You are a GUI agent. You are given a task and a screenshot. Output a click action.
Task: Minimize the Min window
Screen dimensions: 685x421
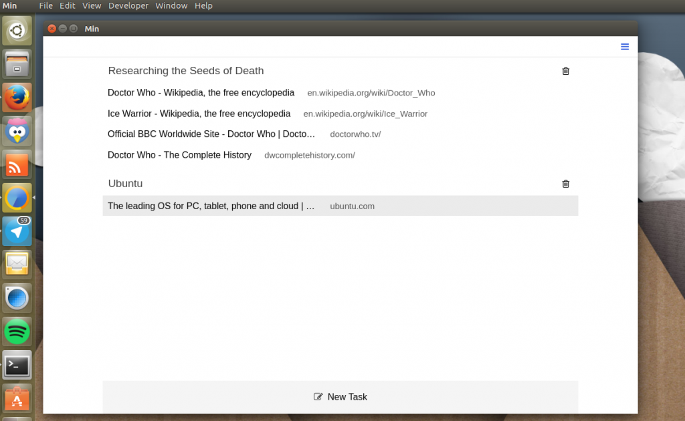point(62,28)
